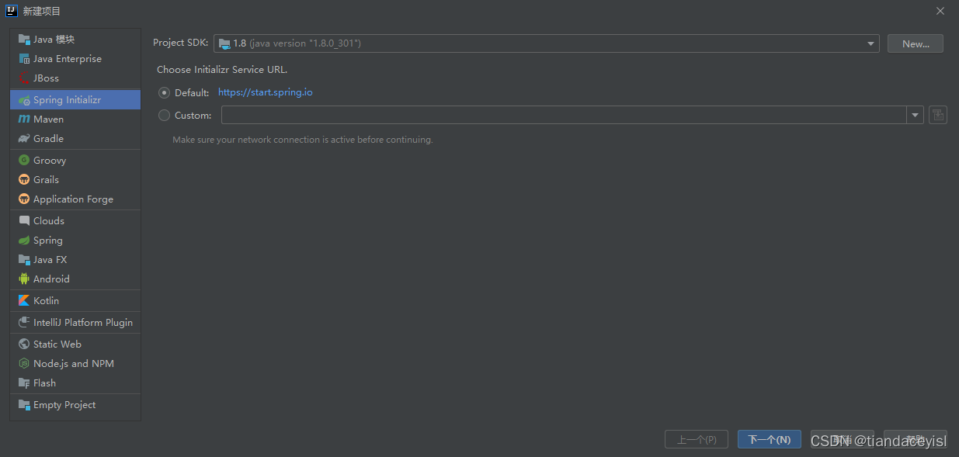
Task: Close the 新建项目 dialog
Action: (940, 11)
